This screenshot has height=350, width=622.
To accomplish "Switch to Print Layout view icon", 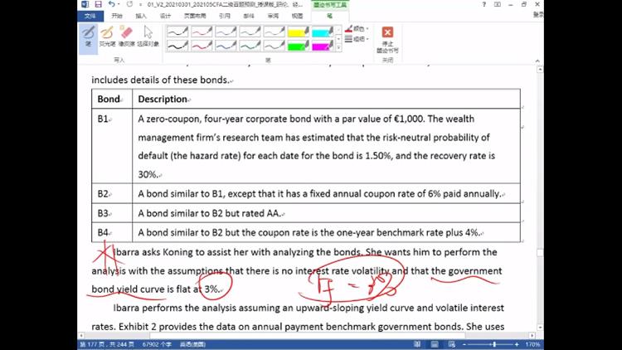I will point(435,344).
